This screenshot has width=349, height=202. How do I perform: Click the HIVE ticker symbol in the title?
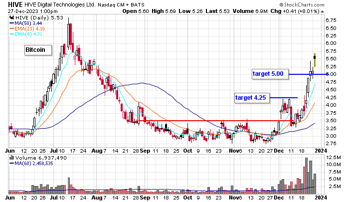click(x=15, y=4)
